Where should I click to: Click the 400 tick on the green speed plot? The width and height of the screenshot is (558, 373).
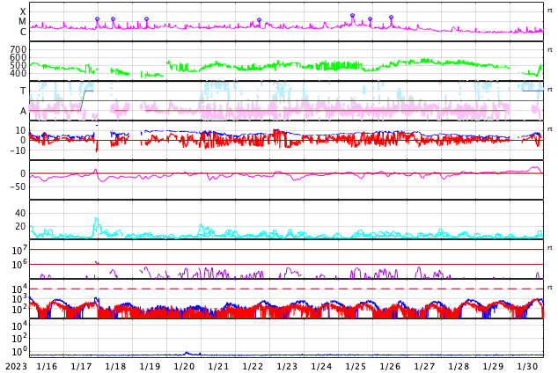point(18,73)
